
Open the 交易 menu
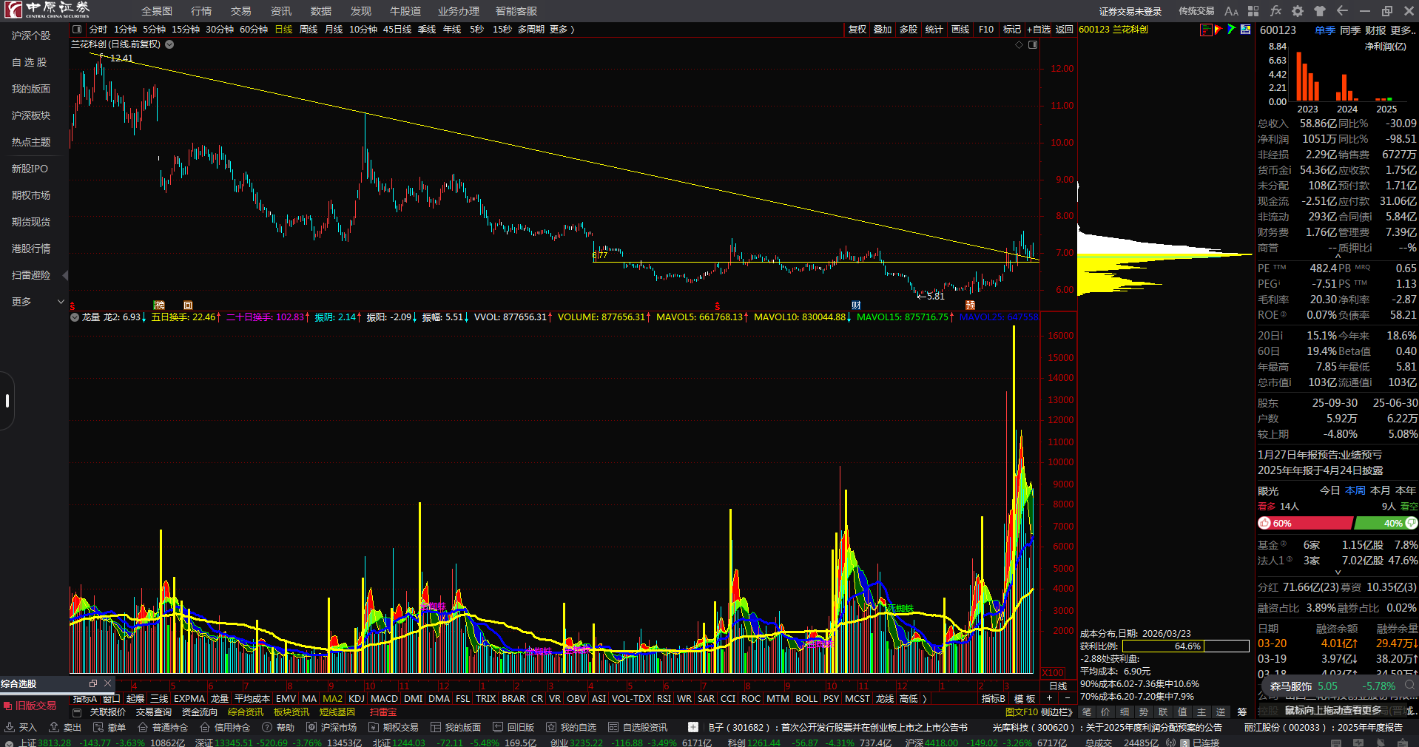click(241, 11)
